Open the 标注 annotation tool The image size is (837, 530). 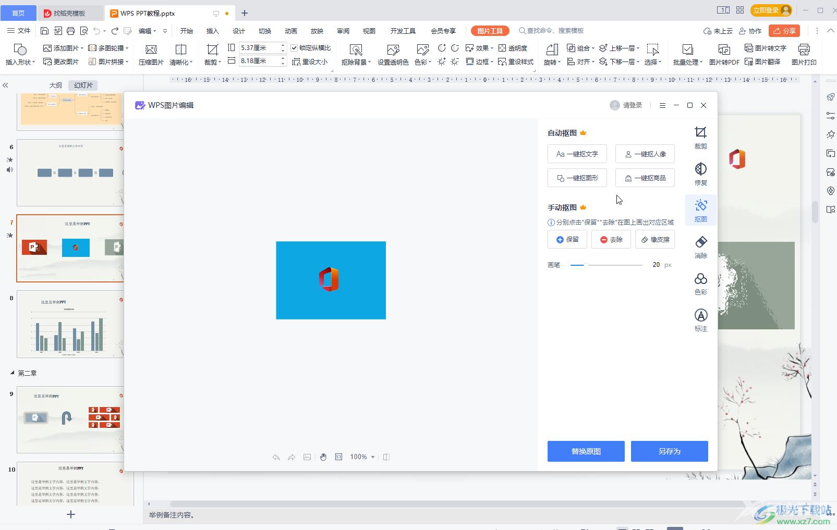click(700, 320)
